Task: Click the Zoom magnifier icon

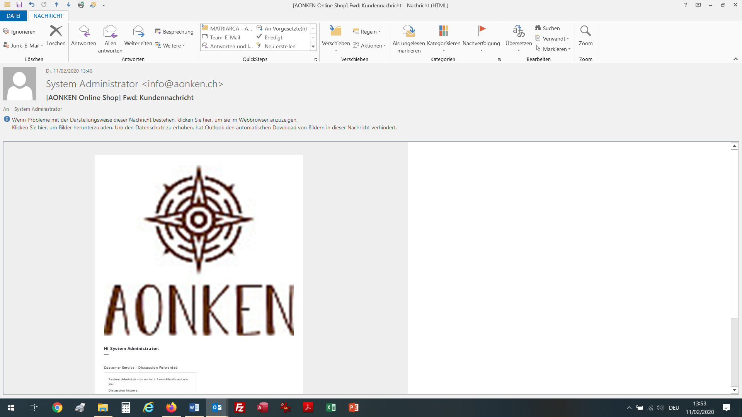Action: tap(585, 31)
